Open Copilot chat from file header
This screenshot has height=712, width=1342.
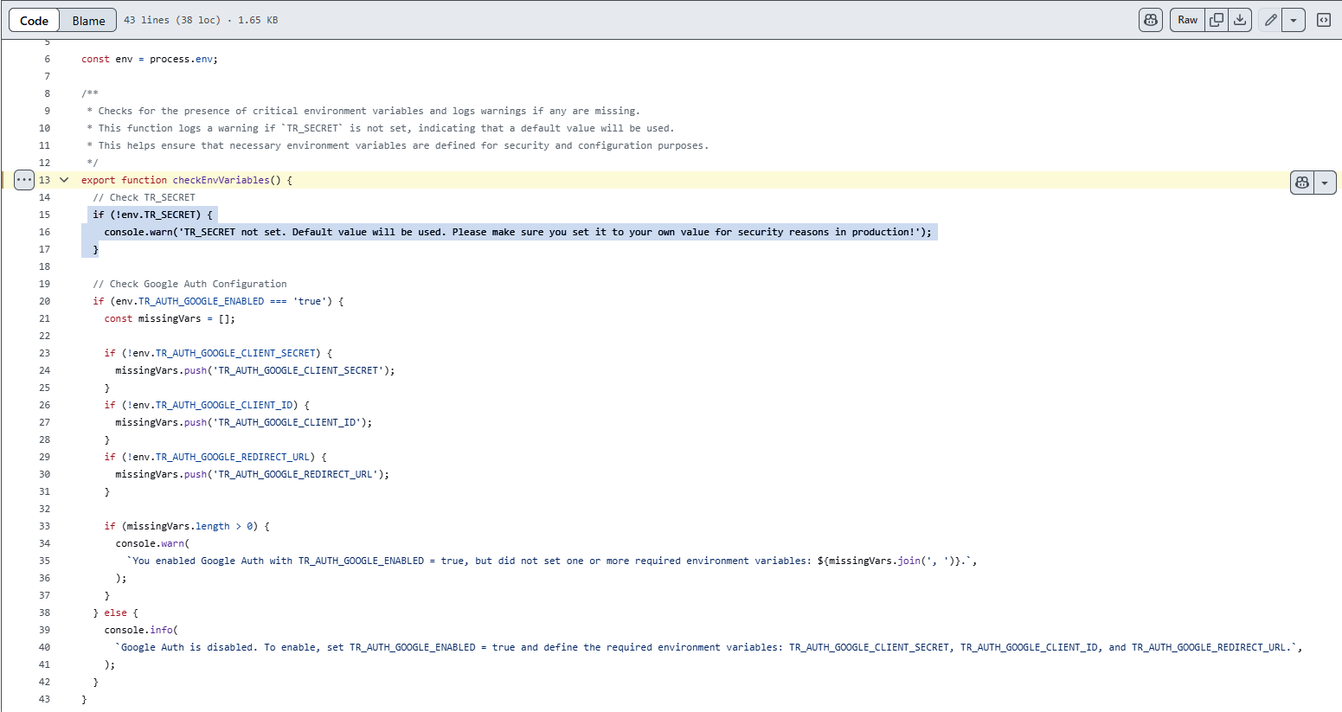pos(1150,20)
